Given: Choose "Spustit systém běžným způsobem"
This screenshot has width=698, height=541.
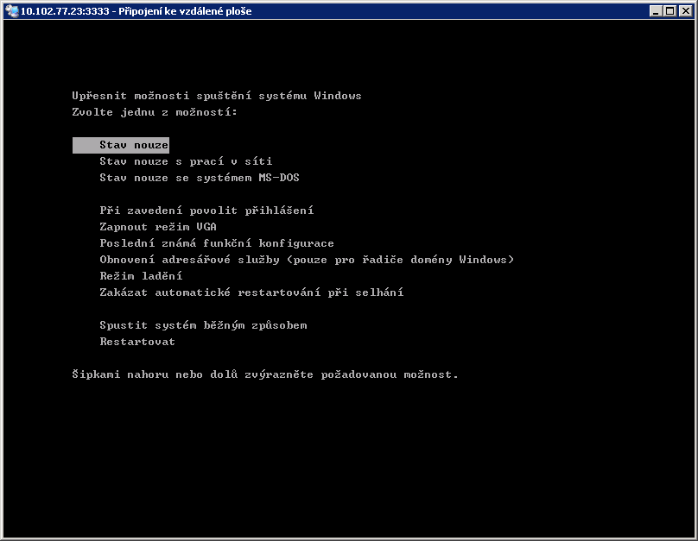Looking at the screenshot, I should 203,325.
